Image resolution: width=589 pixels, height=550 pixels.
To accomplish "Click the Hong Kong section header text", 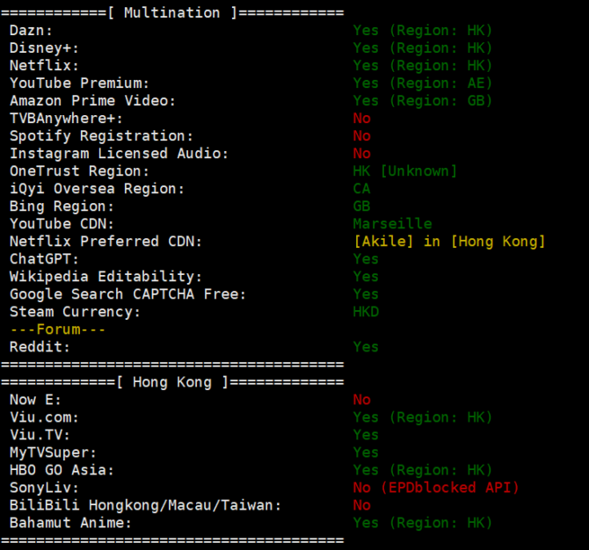I will 171,382.
